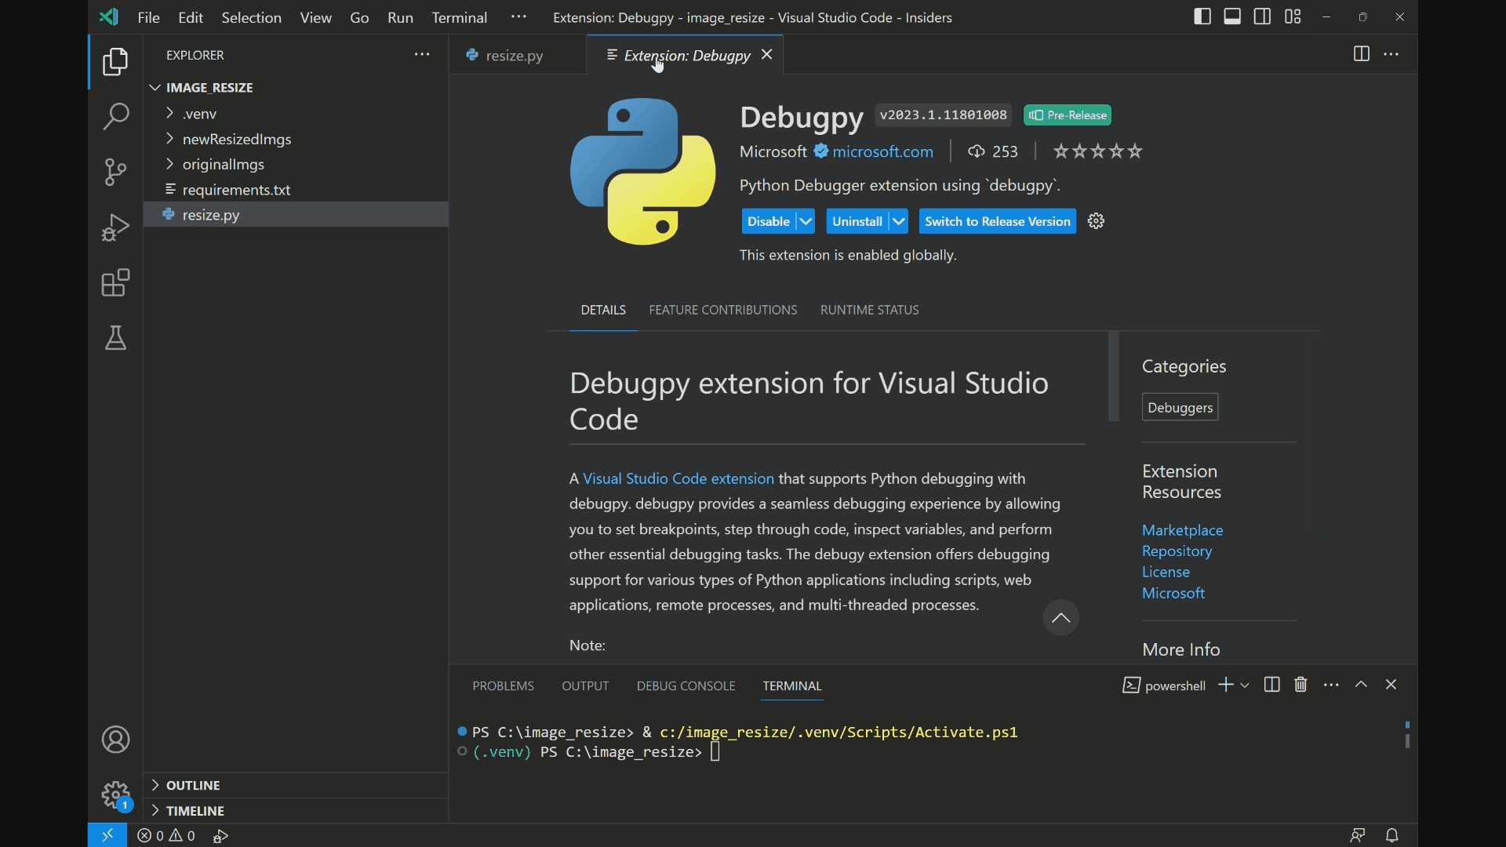
Task: Open the Disable dropdown arrow
Action: pyautogui.click(x=806, y=221)
